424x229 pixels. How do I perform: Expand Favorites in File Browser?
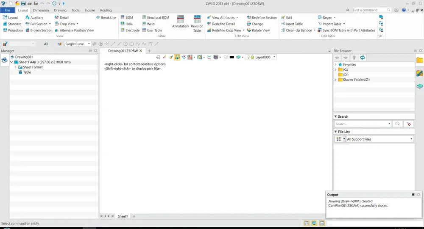click(x=335, y=64)
